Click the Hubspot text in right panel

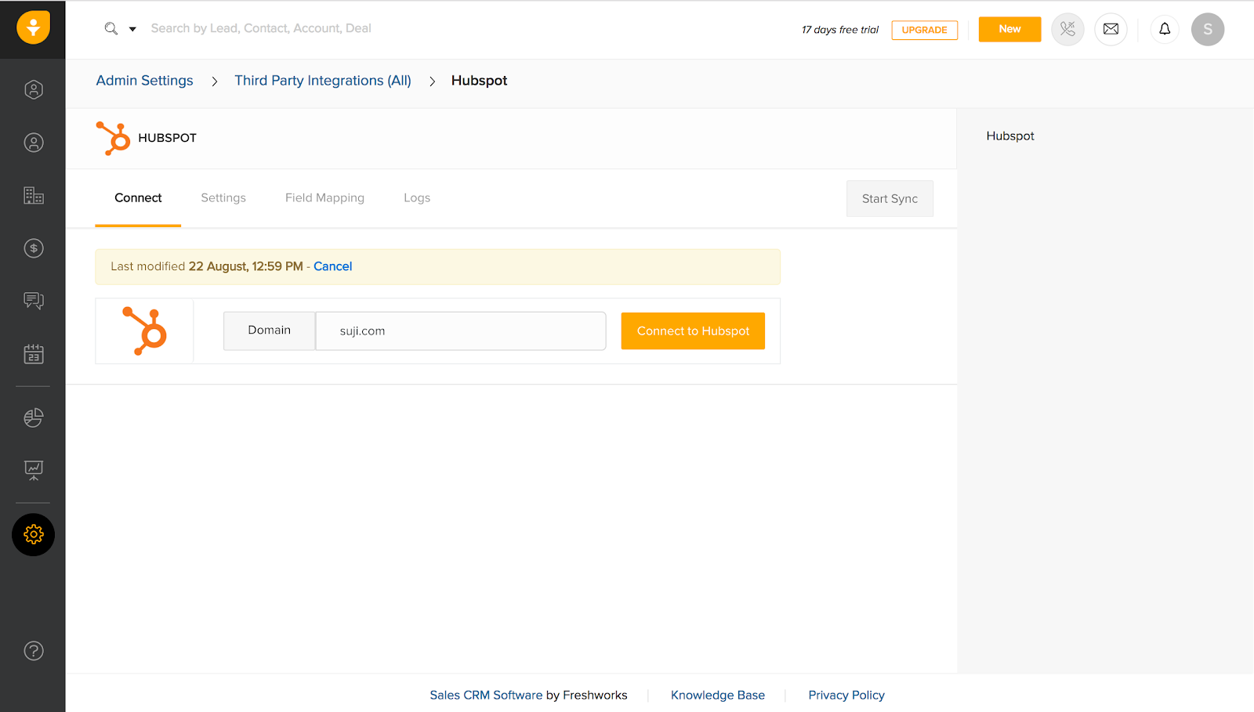tap(1010, 136)
